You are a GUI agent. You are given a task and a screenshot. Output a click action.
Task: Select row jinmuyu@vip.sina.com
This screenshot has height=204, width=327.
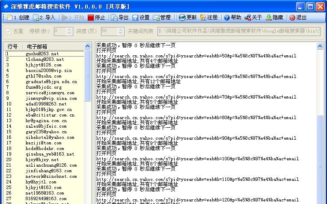tap(44, 98)
